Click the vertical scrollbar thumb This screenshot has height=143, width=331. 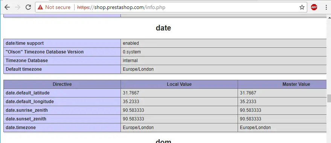(329, 98)
